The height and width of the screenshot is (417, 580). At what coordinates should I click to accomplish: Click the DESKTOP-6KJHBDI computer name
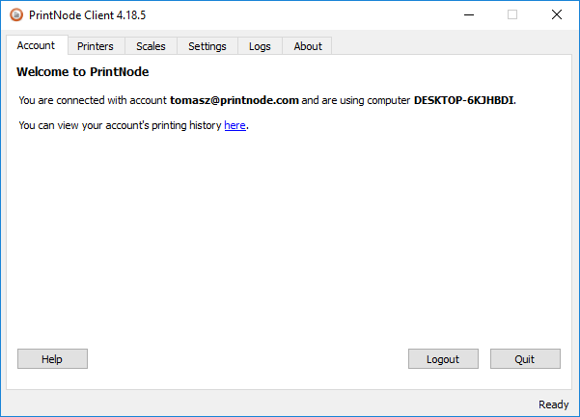(x=464, y=100)
